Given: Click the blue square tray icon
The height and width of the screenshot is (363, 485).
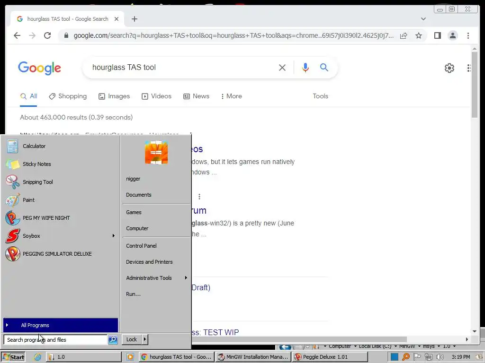Looking at the screenshot, I should (x=394, y=357).
